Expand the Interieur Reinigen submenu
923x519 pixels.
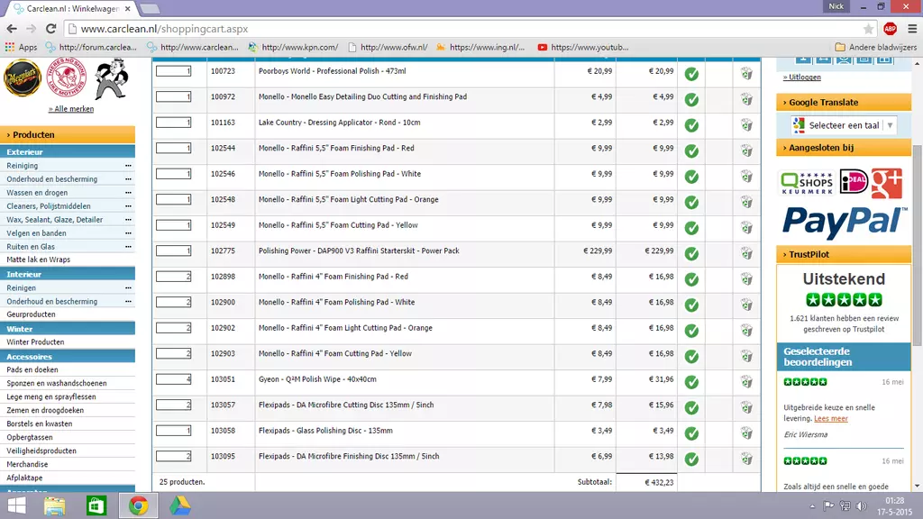click(x=128, y=288)
